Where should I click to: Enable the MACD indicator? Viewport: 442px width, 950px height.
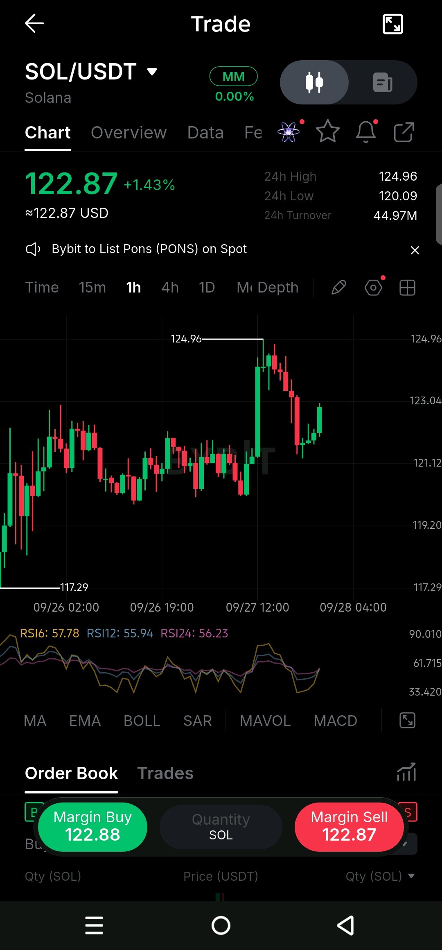[336, 721]
